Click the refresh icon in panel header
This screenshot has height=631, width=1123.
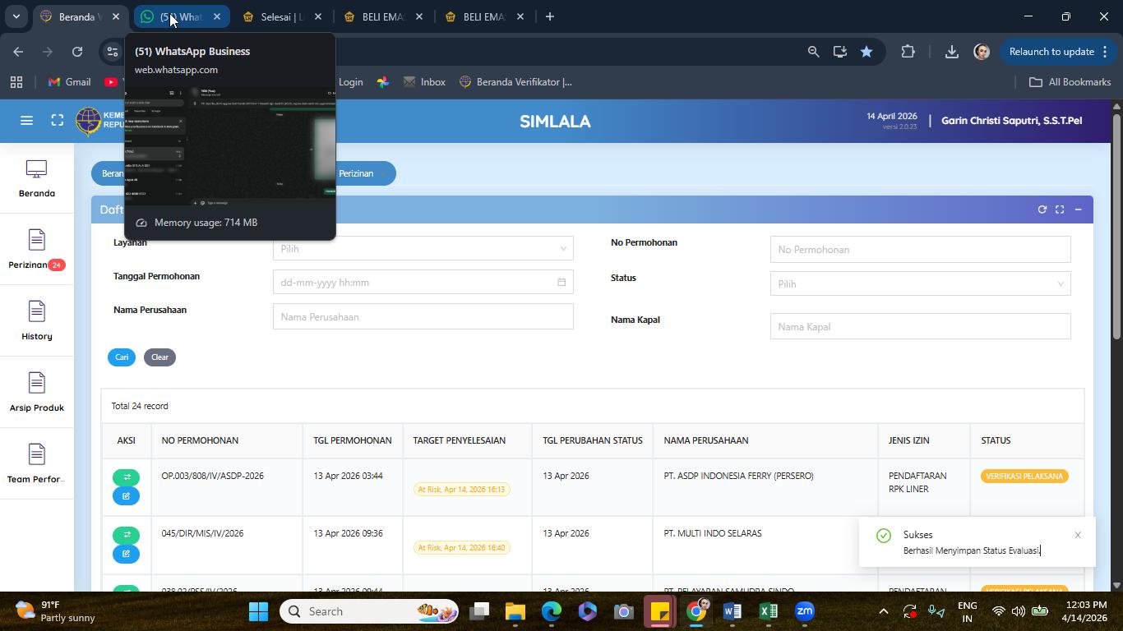1042,210
